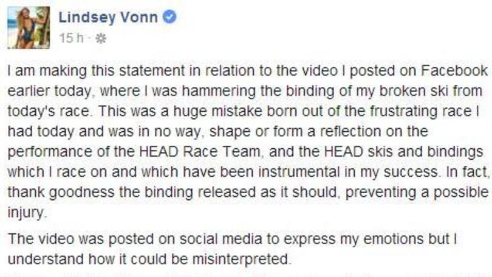Click the blue verified badge icon
492x277 pixels.
click(169, 16)
